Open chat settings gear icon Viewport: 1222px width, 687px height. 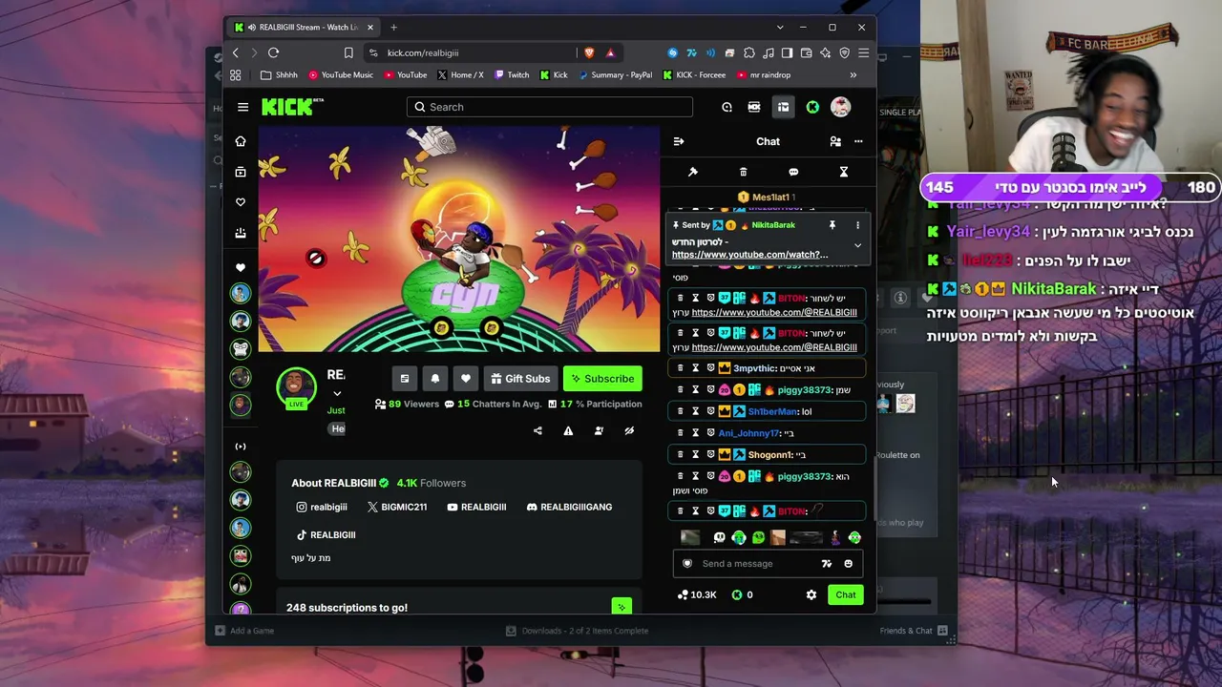pos(811,595)
